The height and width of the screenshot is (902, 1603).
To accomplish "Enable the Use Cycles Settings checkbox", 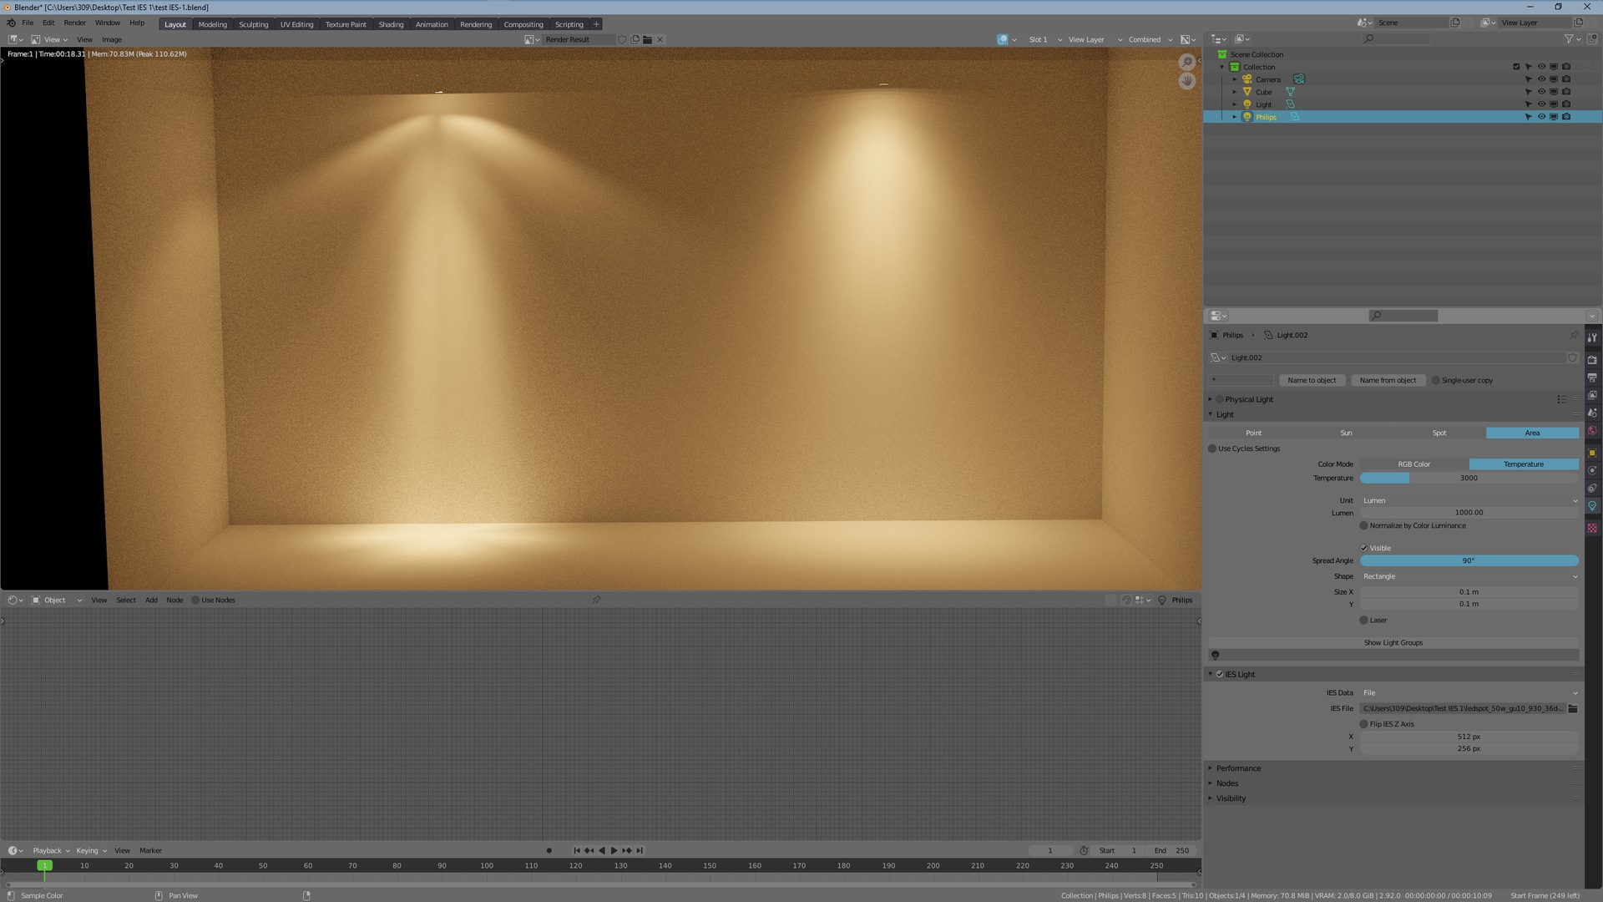I will point(1212,448).
